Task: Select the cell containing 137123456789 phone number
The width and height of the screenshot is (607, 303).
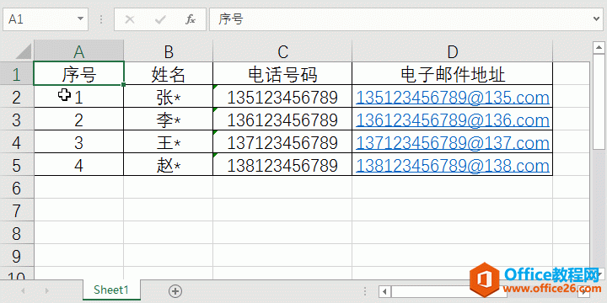Action: coord(282,143)
